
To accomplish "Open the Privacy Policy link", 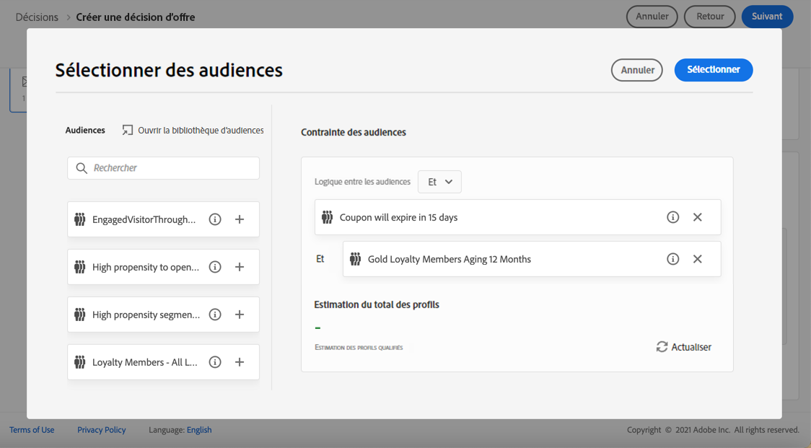I will (101, 430).
